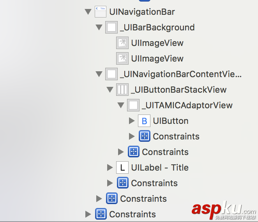
Task: Select the UIButton text label
Action: (171, 121)
